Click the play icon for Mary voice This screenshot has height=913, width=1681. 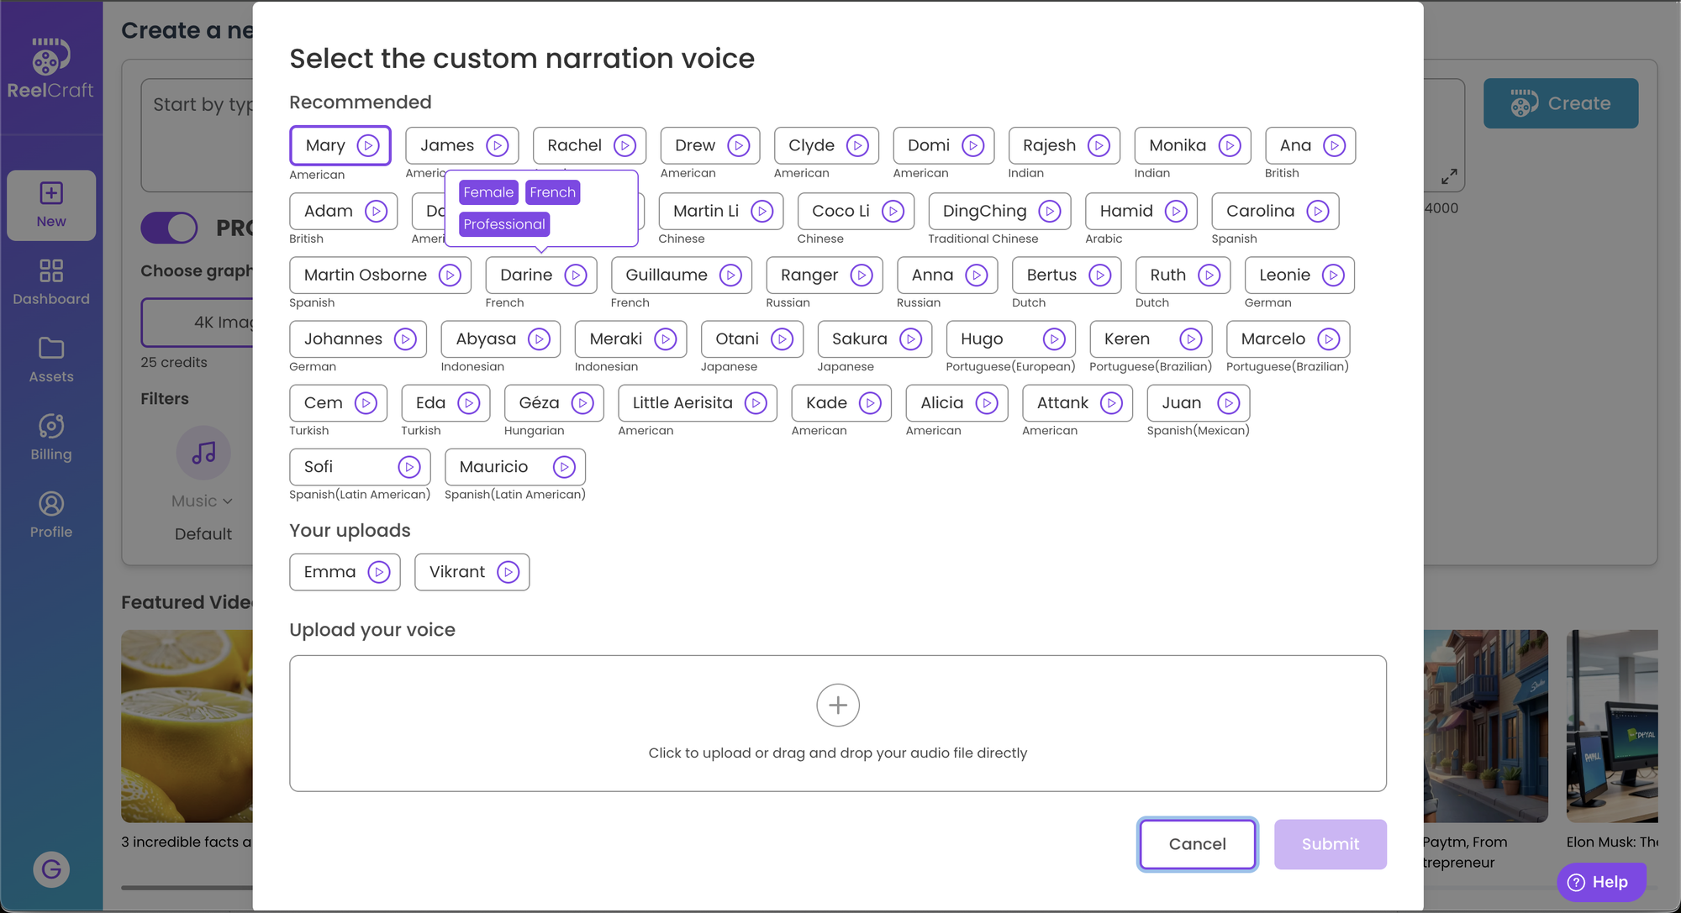point(369,144)
